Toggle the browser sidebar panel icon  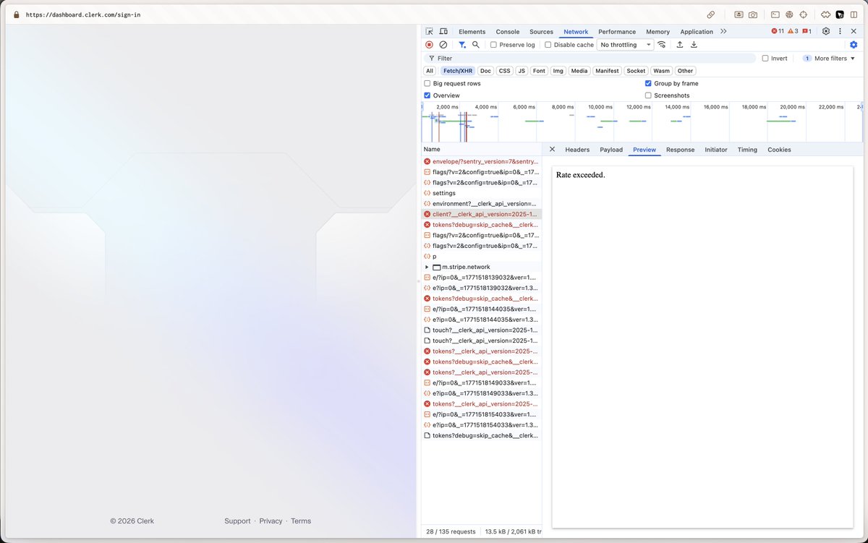pos(854,14)
